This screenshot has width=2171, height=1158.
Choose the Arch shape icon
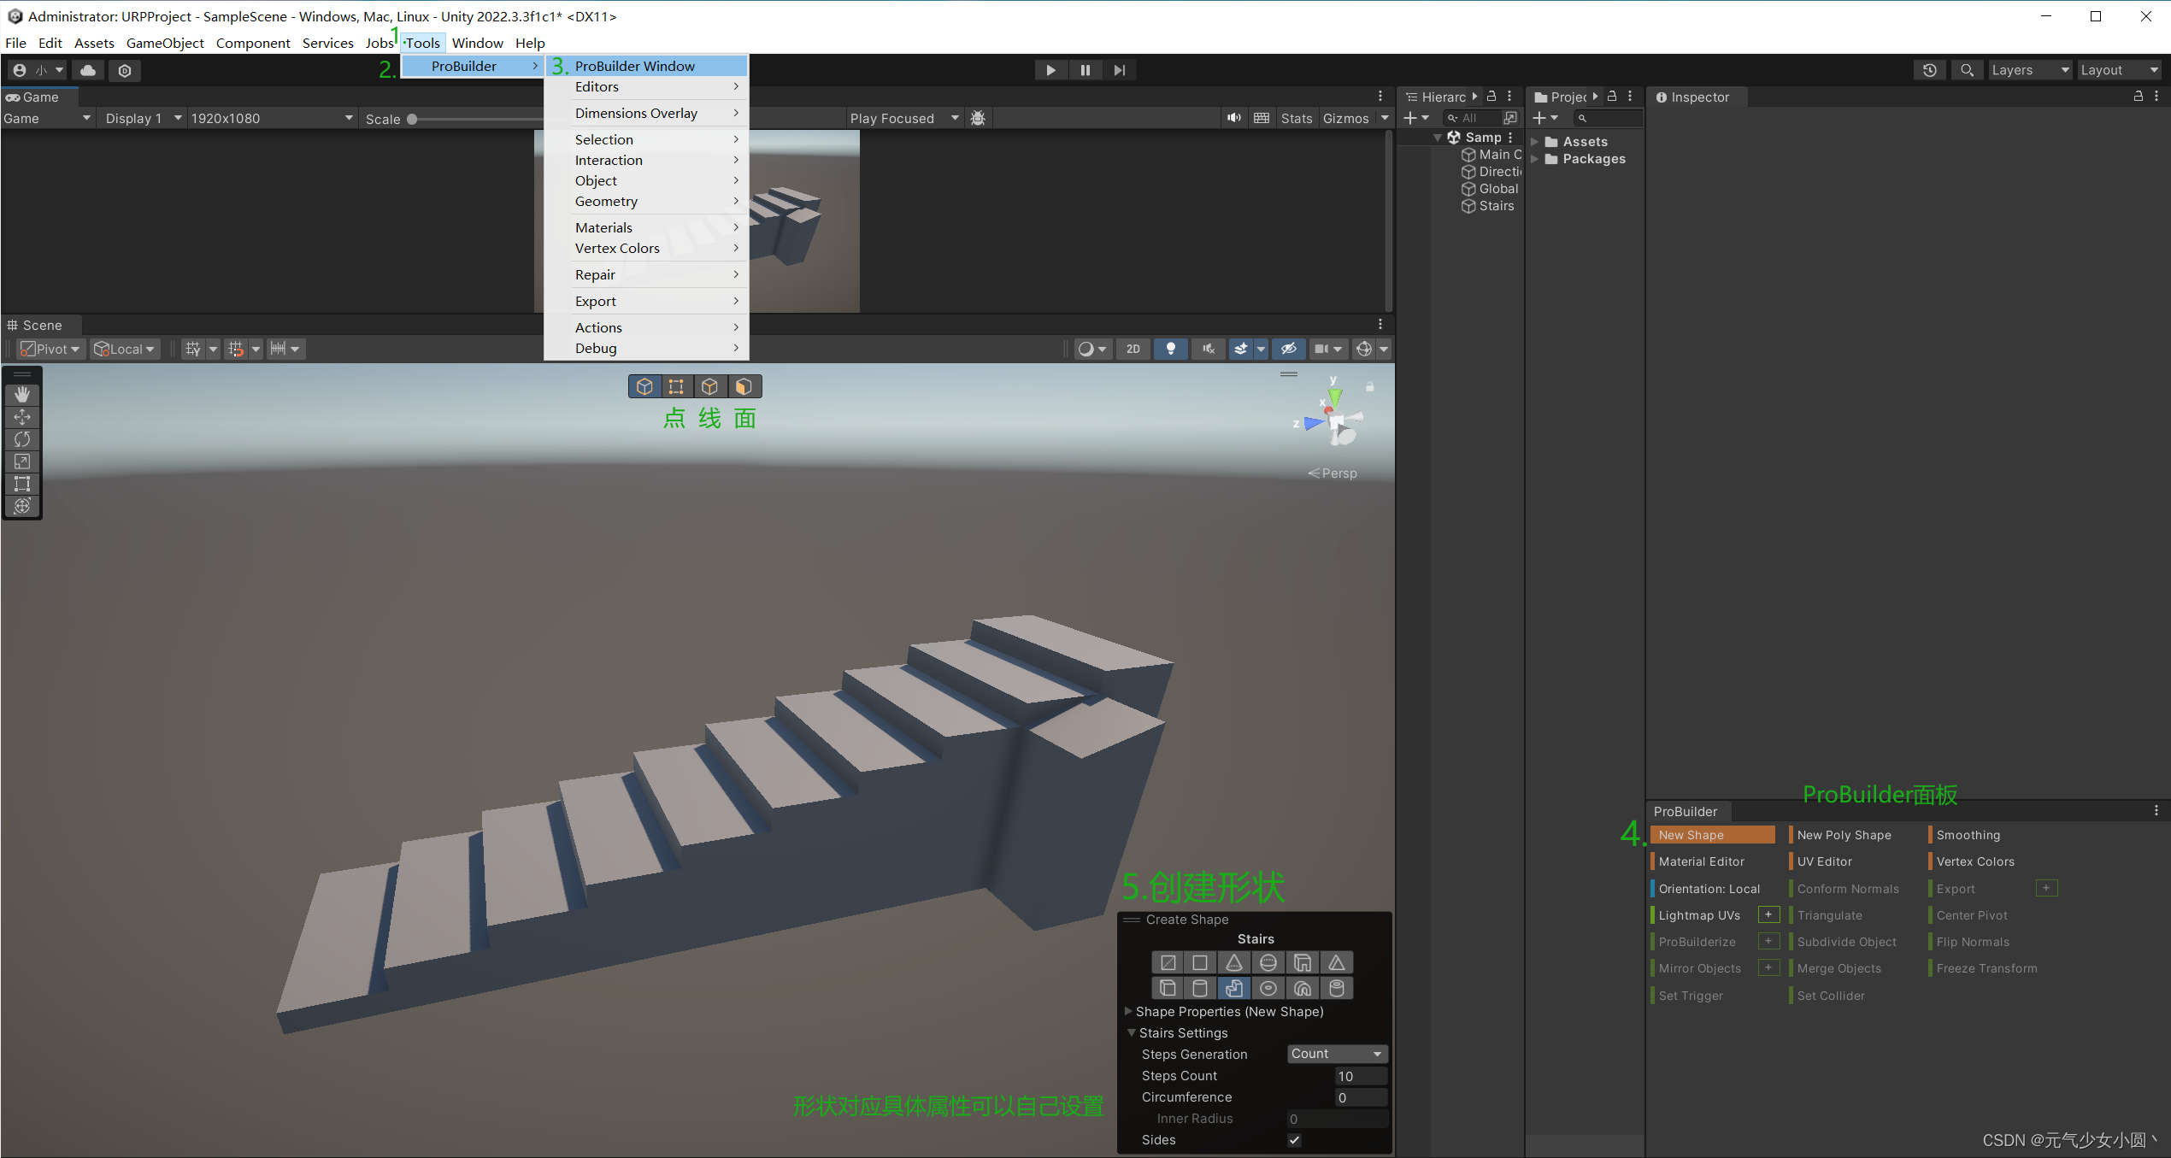pos(1302,989)
